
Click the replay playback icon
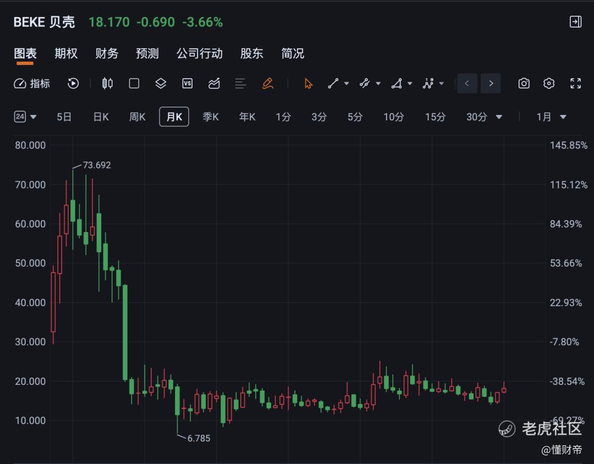pos(73,84)
